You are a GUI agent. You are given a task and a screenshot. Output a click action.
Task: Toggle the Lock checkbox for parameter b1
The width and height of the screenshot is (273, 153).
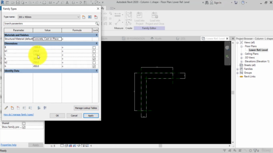pos(94,51)
